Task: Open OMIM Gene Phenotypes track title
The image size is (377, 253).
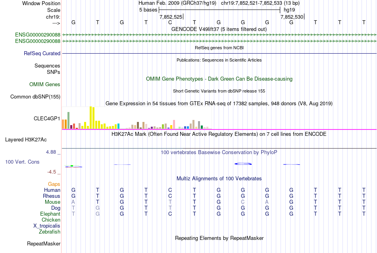Action: (219, 79)
